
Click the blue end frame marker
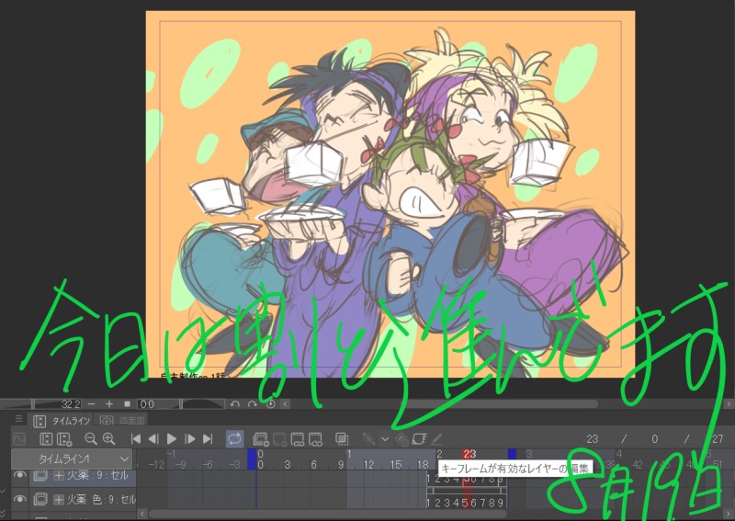pos(512,454)
